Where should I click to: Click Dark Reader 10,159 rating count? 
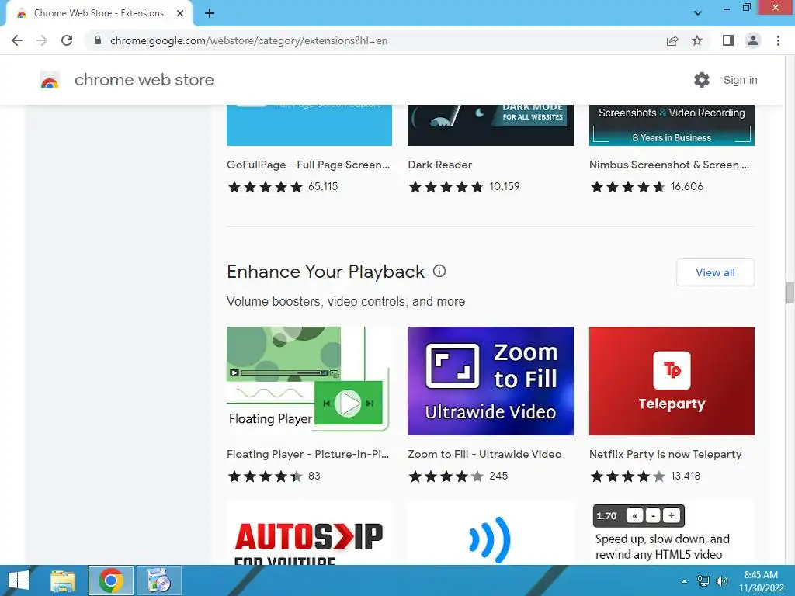coord(505,186)
